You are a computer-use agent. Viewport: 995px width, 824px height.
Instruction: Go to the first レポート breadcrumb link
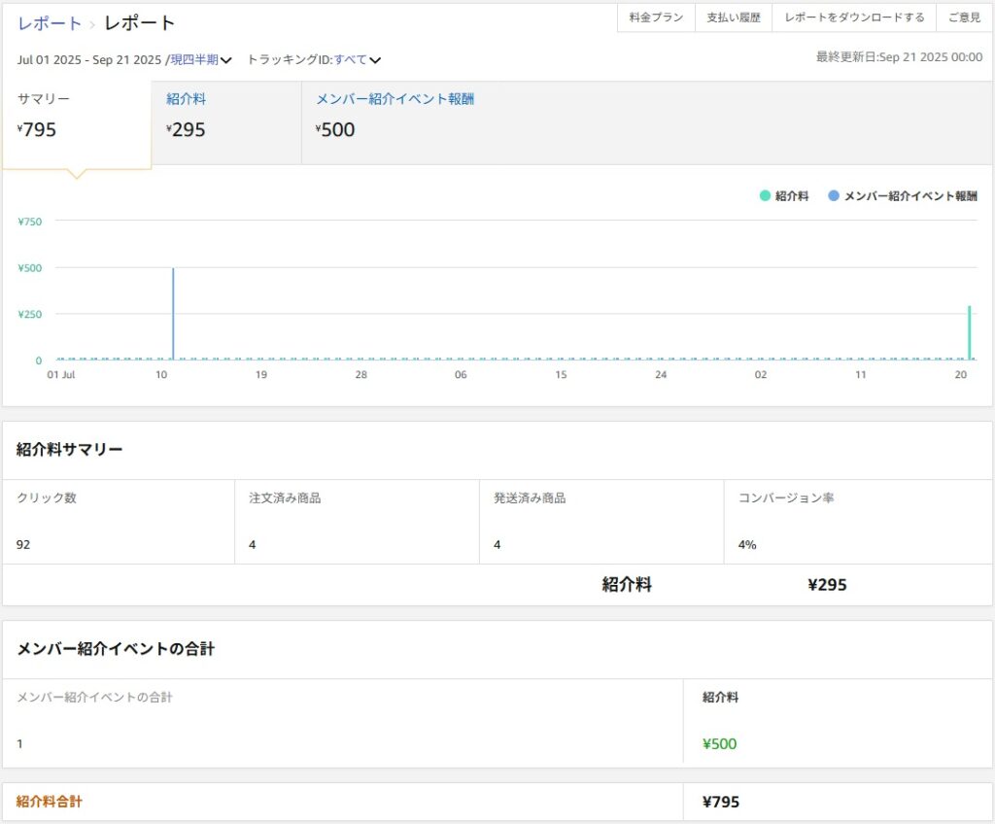pyautogui.click(x=50, y=23)
